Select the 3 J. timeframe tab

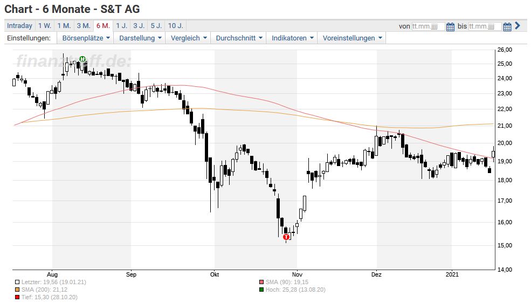[139, 26]
